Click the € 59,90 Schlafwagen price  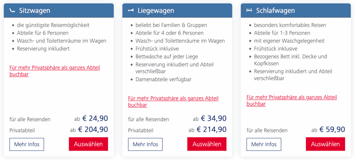pyautogui.click(x=332, y=130)
